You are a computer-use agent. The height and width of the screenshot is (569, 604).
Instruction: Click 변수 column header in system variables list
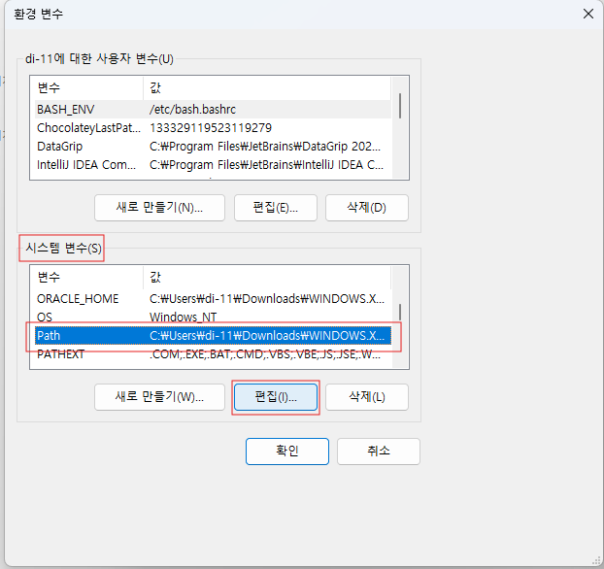tap(89, 278)
